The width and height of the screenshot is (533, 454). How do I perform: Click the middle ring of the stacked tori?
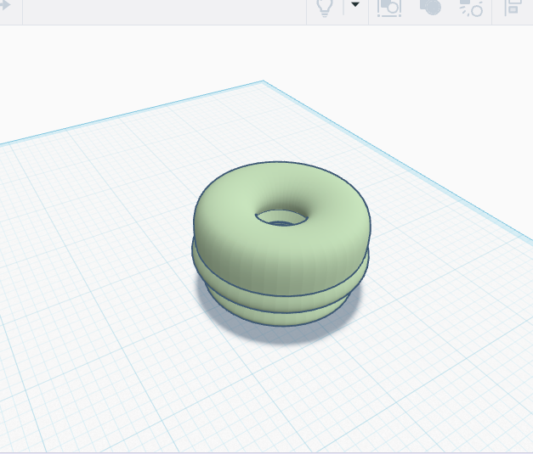point(281,290)
